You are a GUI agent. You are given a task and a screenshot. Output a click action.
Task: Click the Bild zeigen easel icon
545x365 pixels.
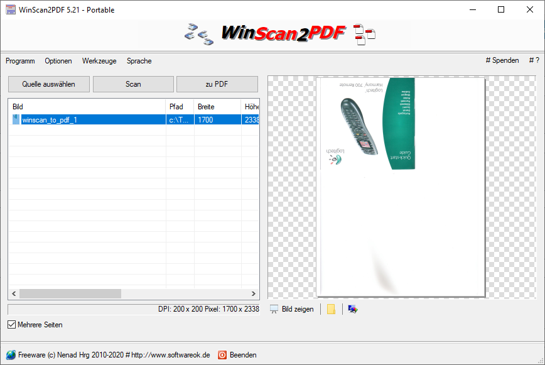274,309
